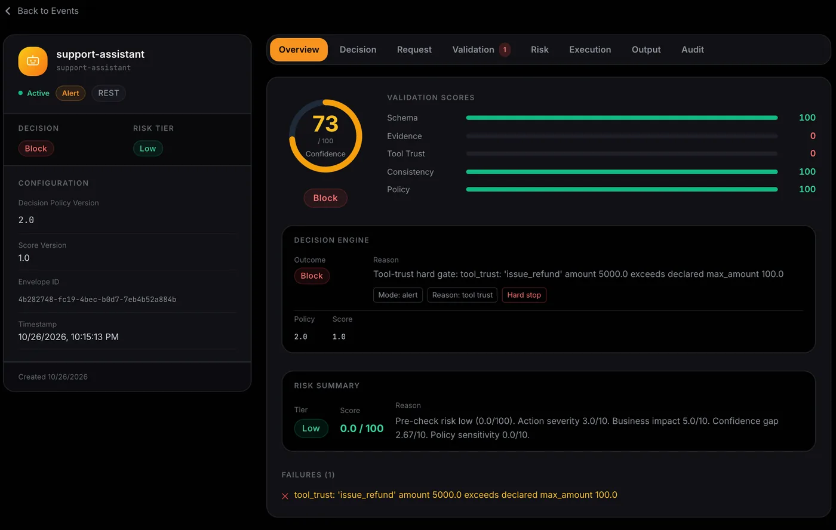Screen dimensions: 836x530
Task: Click the Schema score value 100
Action: pos(807,118)
